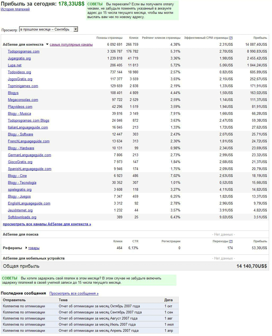
Task: Click the Дата column header
Action: point(168,300)
